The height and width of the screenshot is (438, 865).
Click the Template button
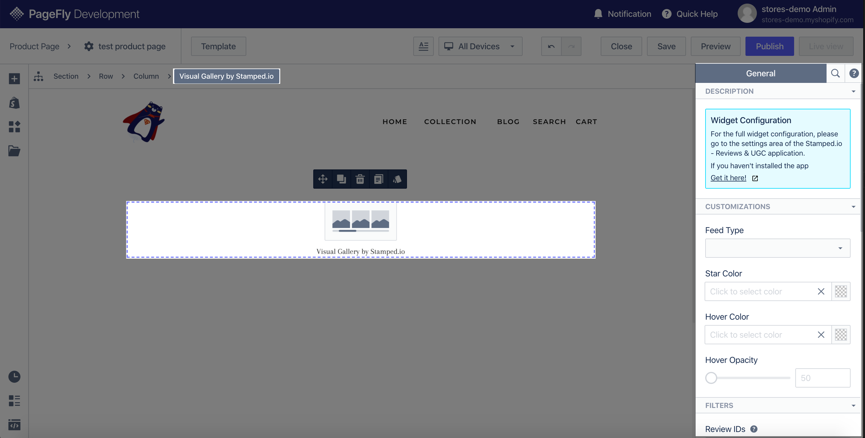coord(218,46)
